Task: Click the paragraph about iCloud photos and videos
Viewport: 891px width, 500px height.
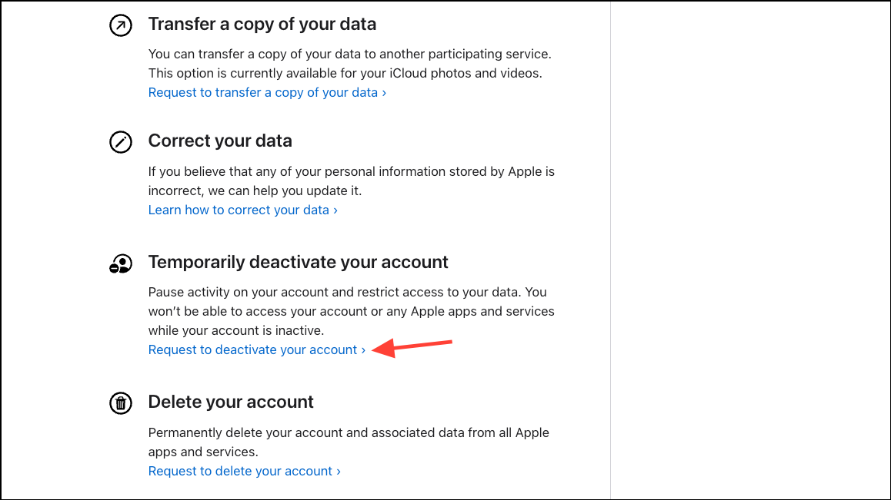Action: pyautogui.click(x=349, y=64)
